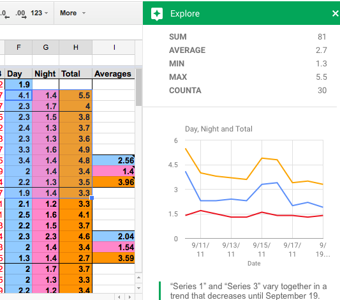Open the 123 number format dropdown
Screen dimensions: 340x300
(40, 13)
